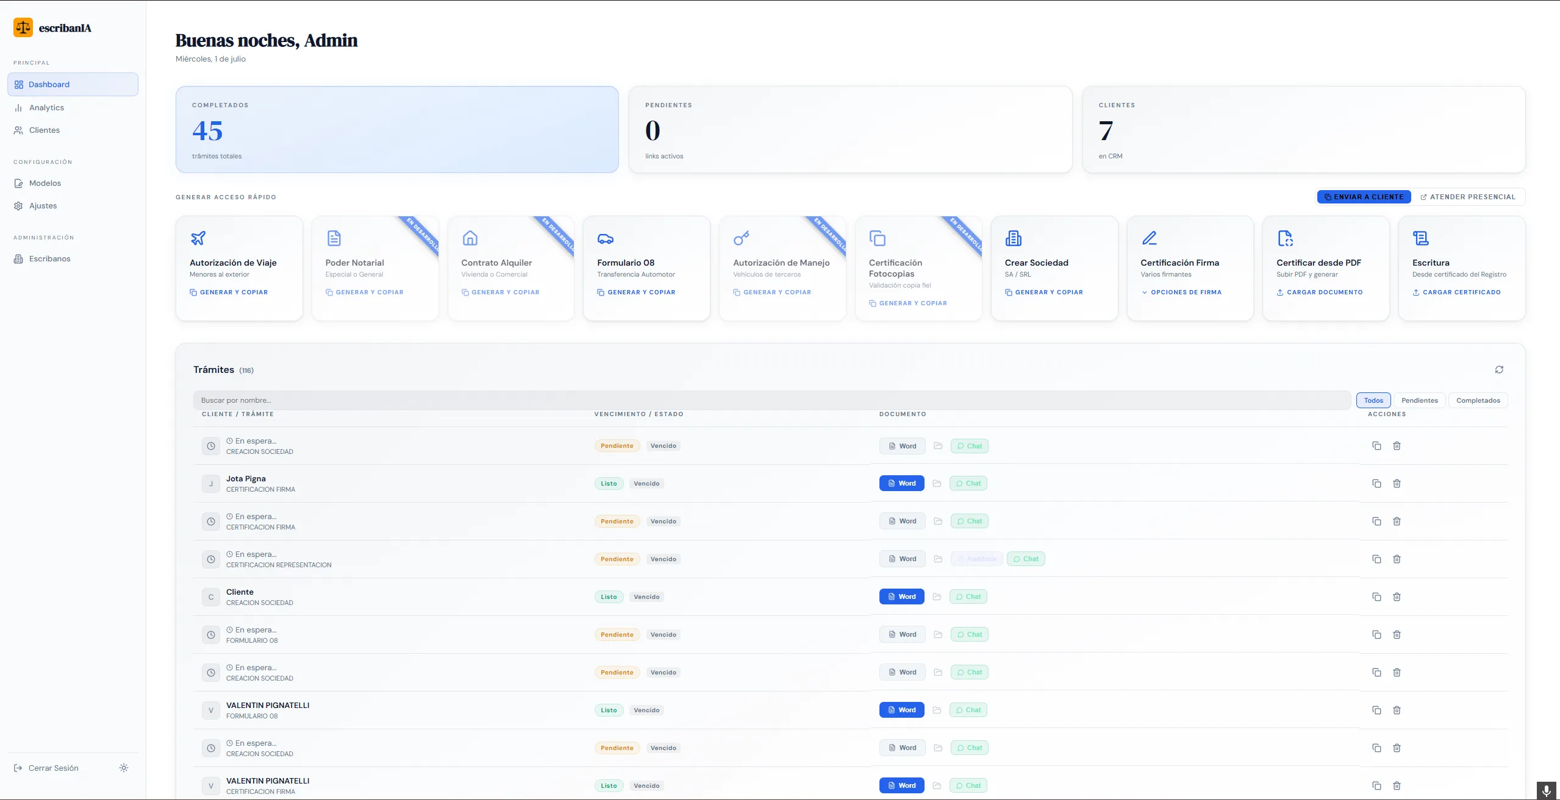Delete Valentin Pignatelli Formulario 08 trámite

(1397, 710)
